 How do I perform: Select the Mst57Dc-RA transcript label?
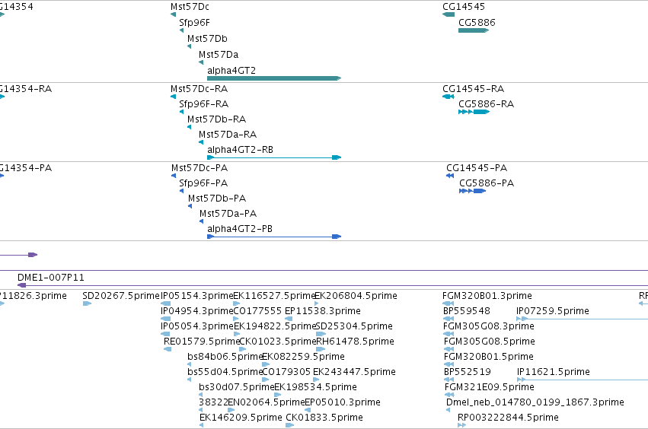pyautogui.click(x=199, y=89)
